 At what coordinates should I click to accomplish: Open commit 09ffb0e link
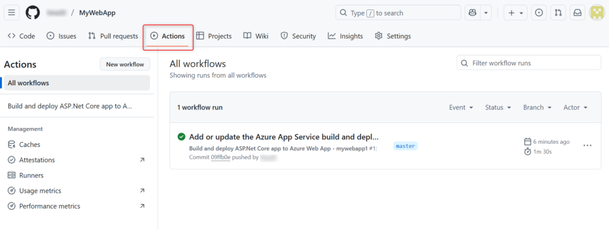pos(221,157)
